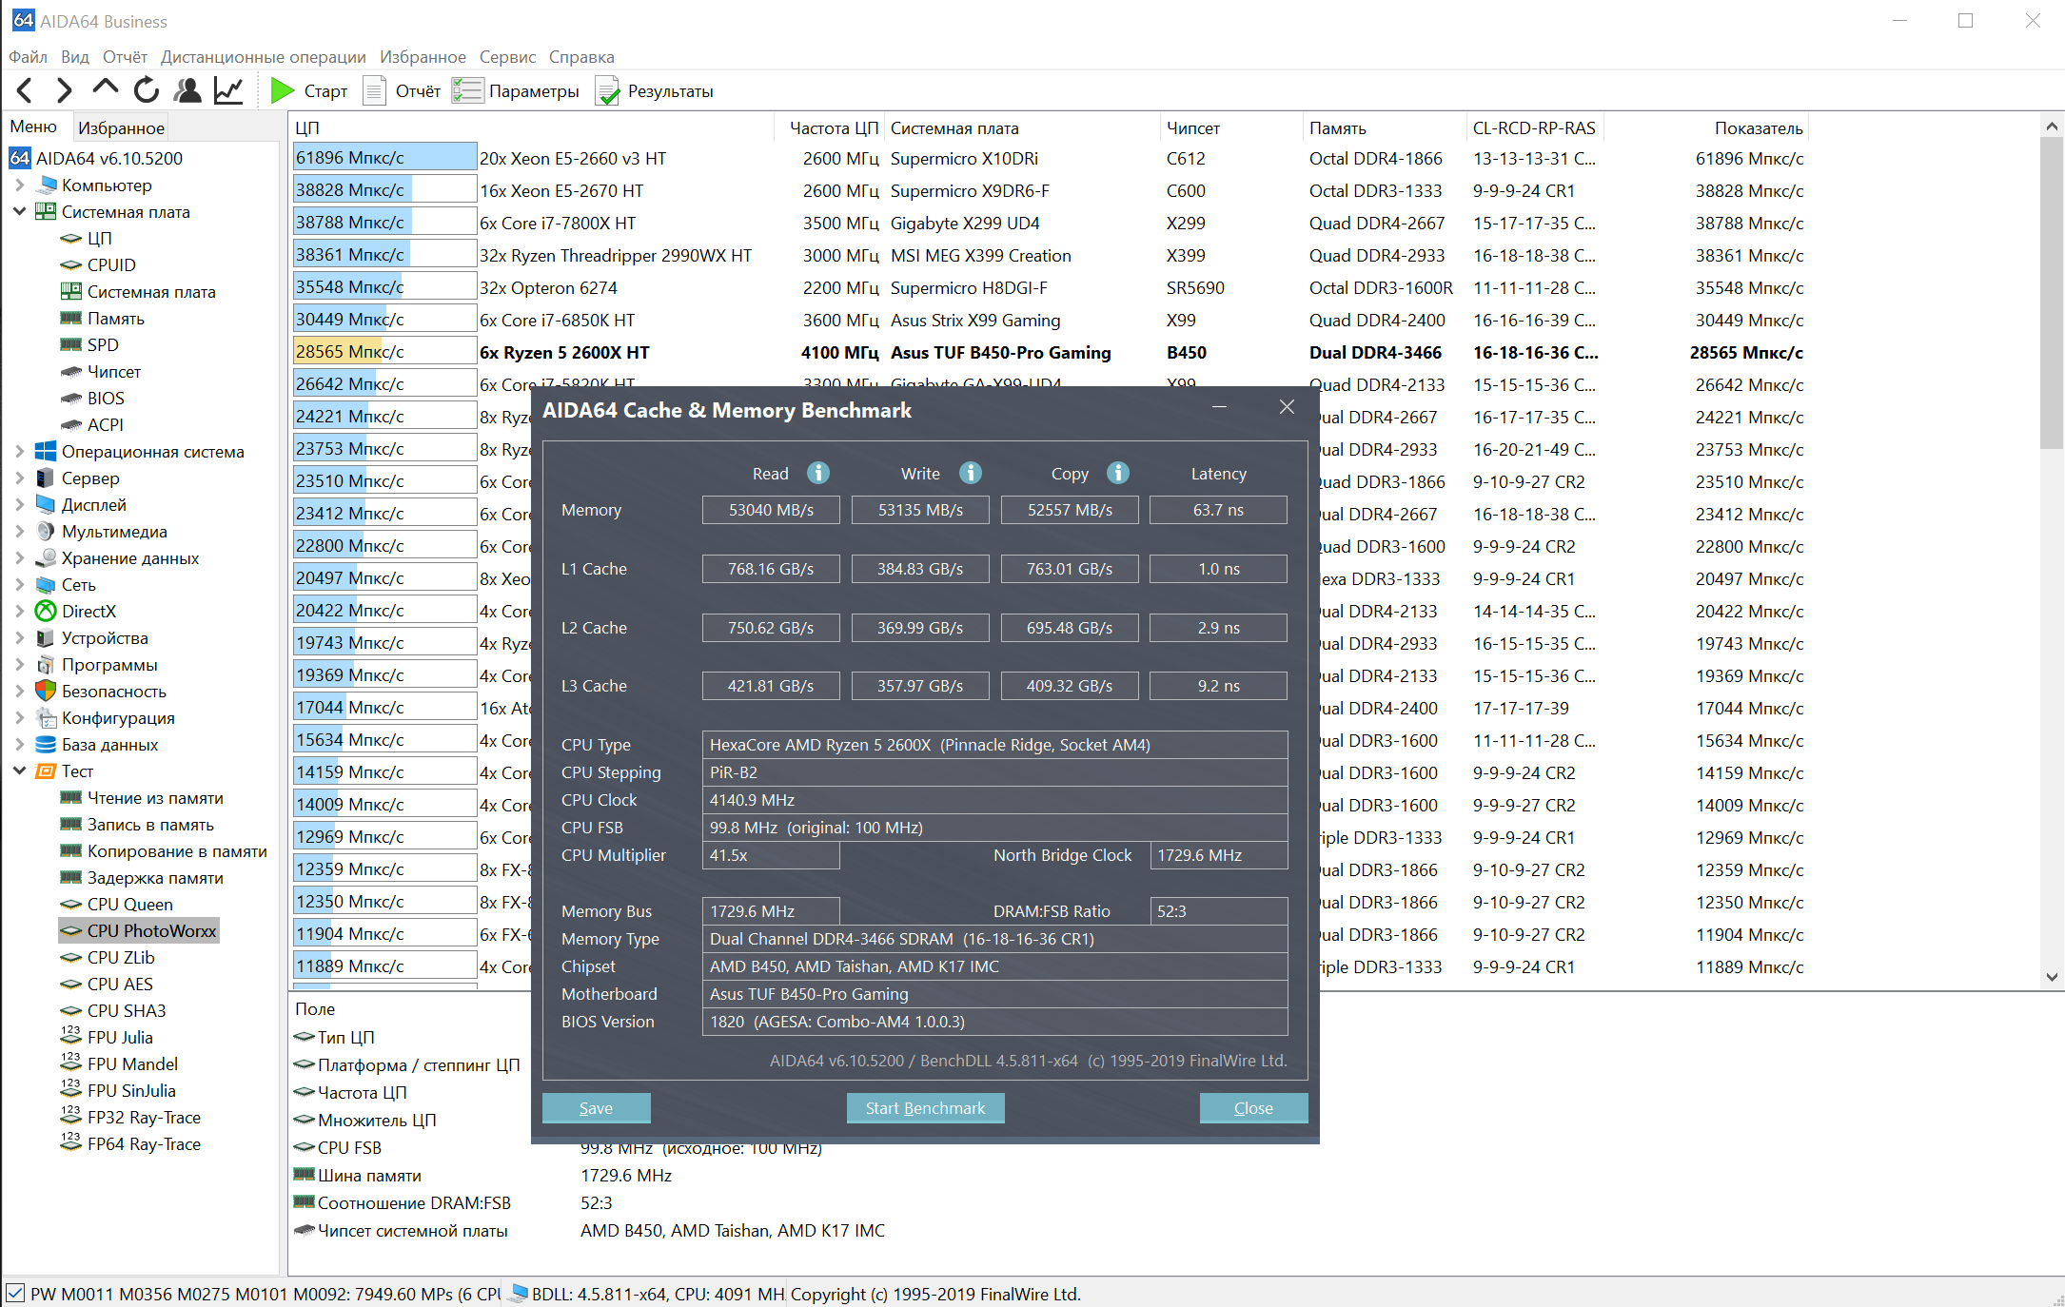Click the Read info icon in benchmark
The height and width of the screenshot is (1307, 2065).
tap(818, 473)
